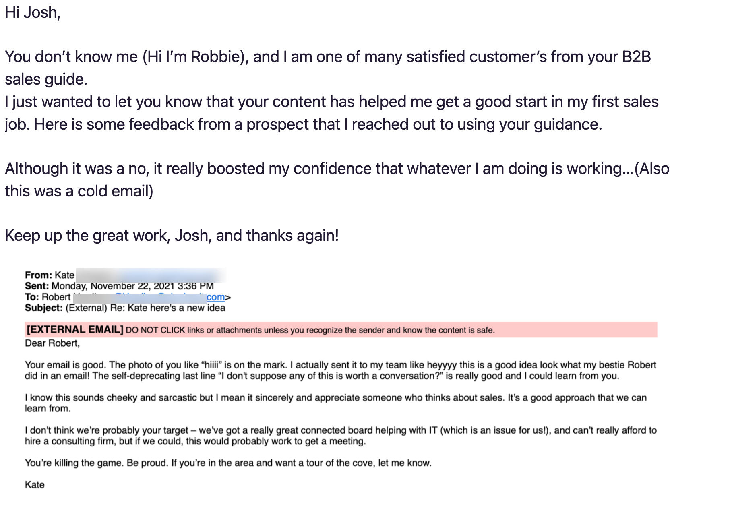The width and height of the screenshot is (732, 525).
Task: Click the 'From:' header label
Action: 39,275
